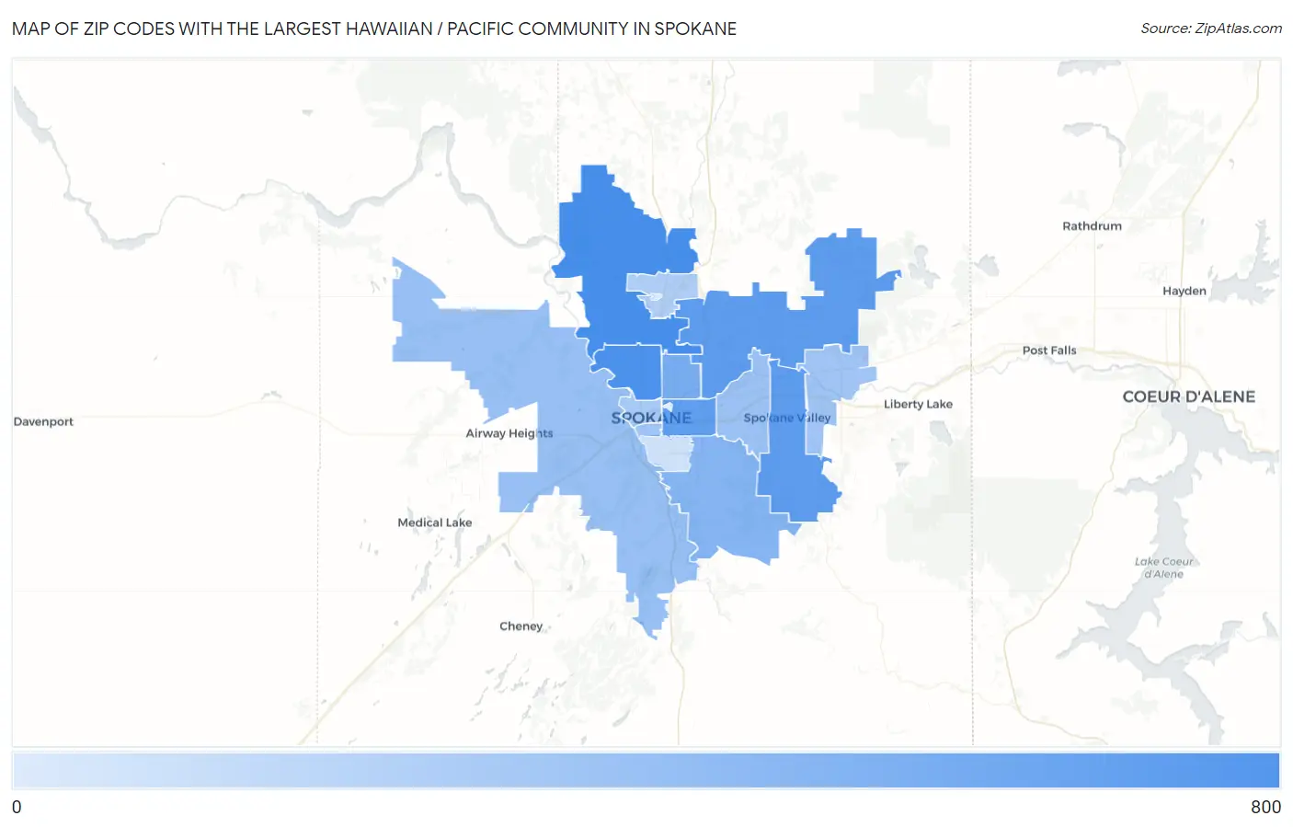This screenshot has height=827, width=1293.
Task: Click the map title heading text
Action: tap(374, 29)
